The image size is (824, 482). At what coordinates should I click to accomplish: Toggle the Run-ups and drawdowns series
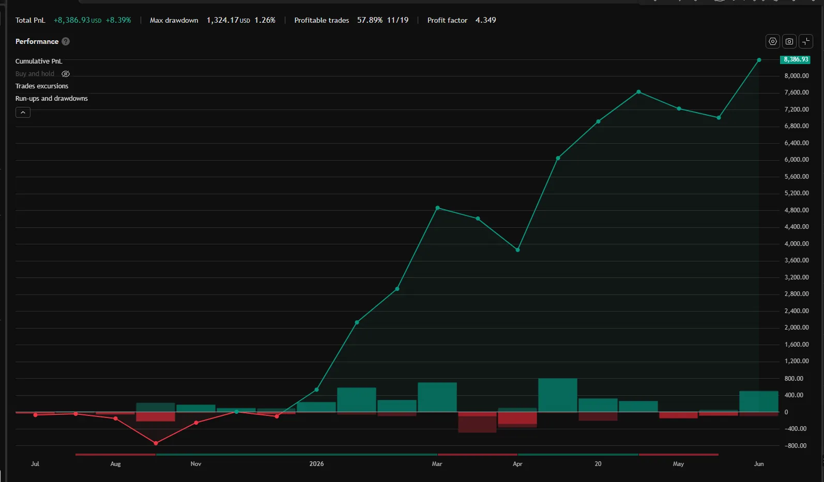pos(52,99)
